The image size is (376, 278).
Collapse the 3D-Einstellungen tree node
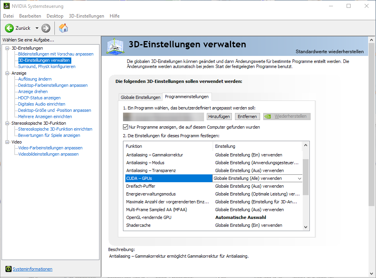tap(7, 48)
